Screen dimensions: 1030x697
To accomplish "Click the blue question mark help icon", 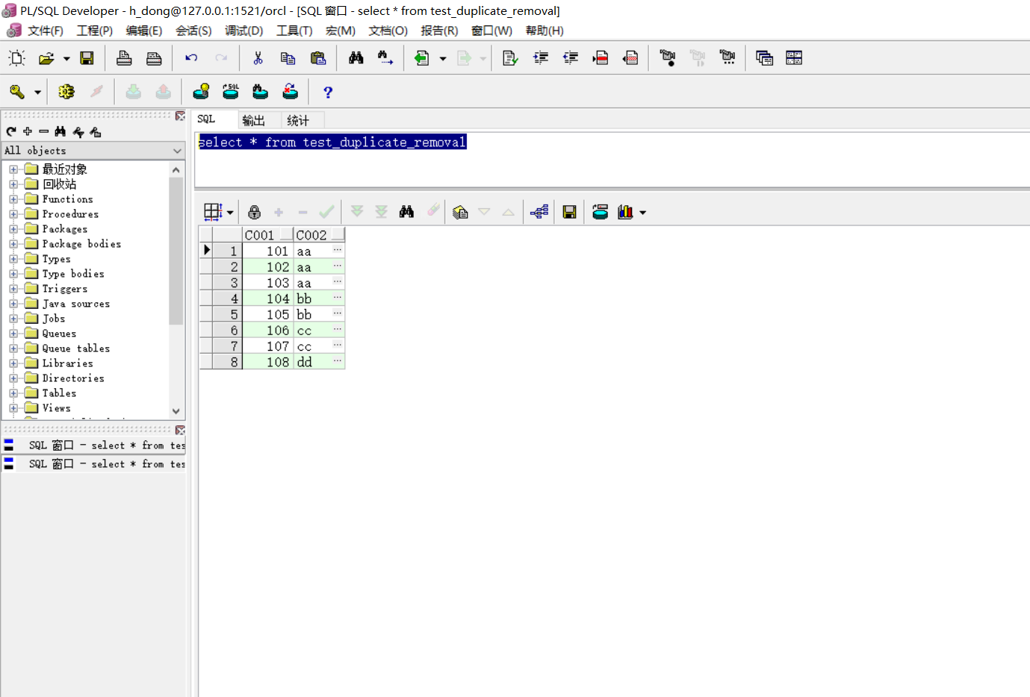I will pos(328,92).
